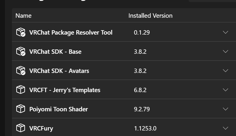Click the VRChat SDK - Base package icon
This screenshot has width=236, height=136.
click(x=21, y=51)
